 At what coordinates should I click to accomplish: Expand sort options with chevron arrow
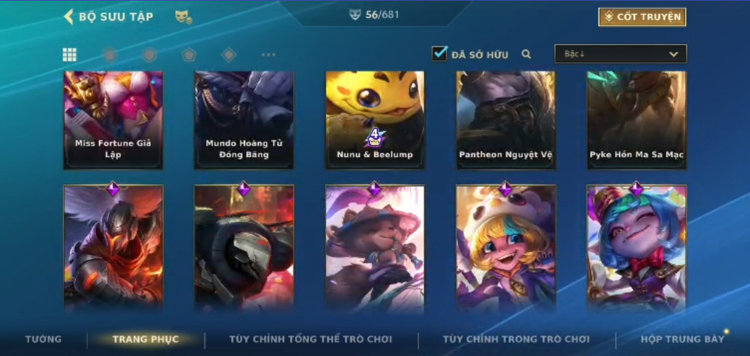[x=674, y=55]
